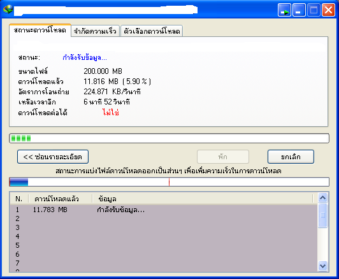The image size is (339, 279).
Task: Cancel download with ยกเลิก button
Action: pyautogui.click(x=291, y=157)
